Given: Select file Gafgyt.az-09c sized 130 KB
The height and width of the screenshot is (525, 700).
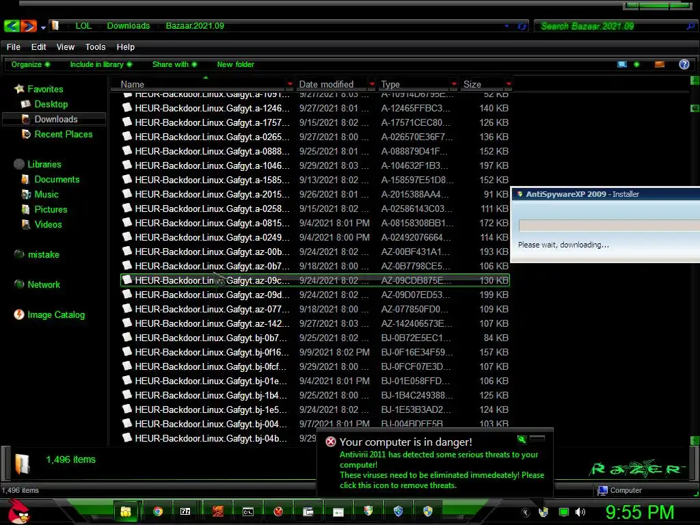Looking at the screenshot, I should [x=315, y=280].
